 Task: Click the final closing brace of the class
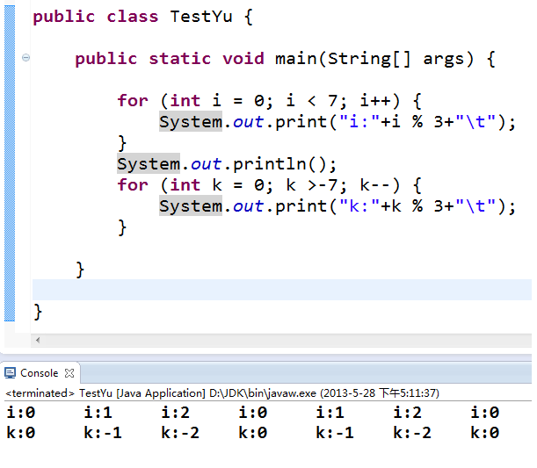point(38,312)
